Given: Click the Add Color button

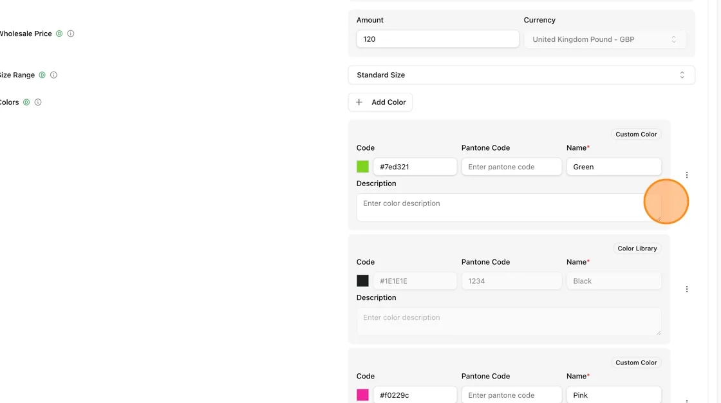Looking at the screenshot, I should click(x=380, y=102).
